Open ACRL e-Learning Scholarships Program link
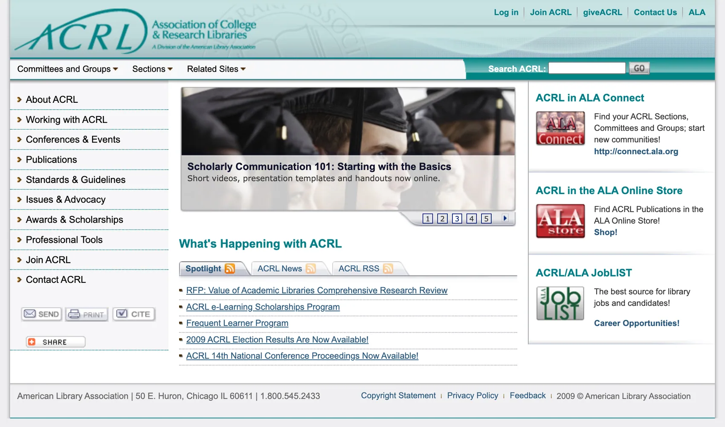 pos(263,307)
